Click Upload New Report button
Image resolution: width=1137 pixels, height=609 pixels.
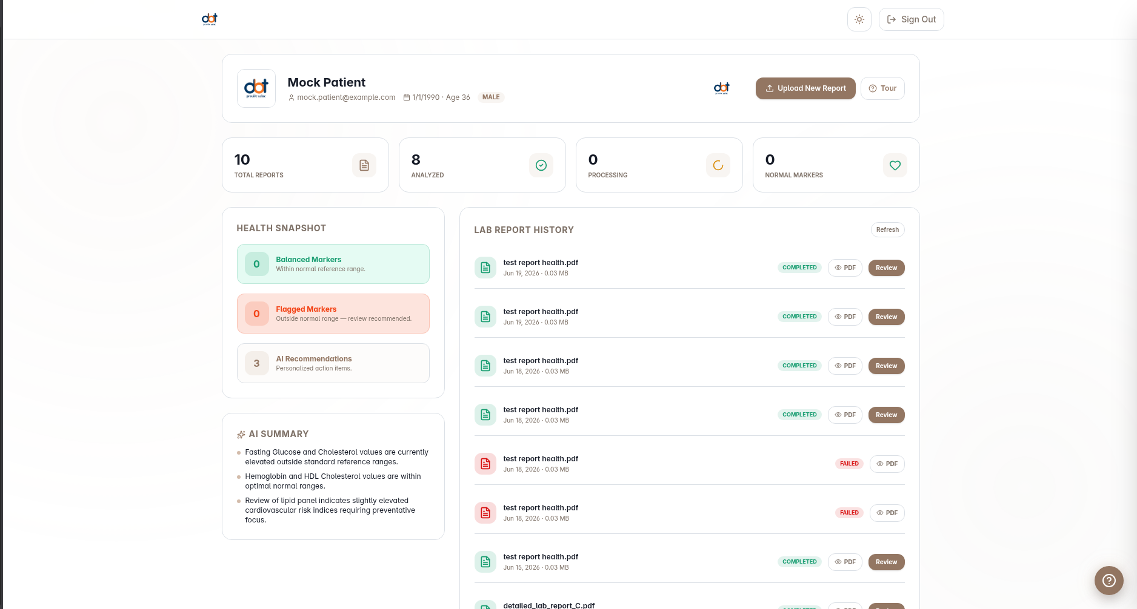click(805, 88)
